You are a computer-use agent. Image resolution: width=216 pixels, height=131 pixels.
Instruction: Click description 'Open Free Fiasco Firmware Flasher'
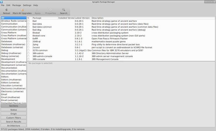click(110, 39)
